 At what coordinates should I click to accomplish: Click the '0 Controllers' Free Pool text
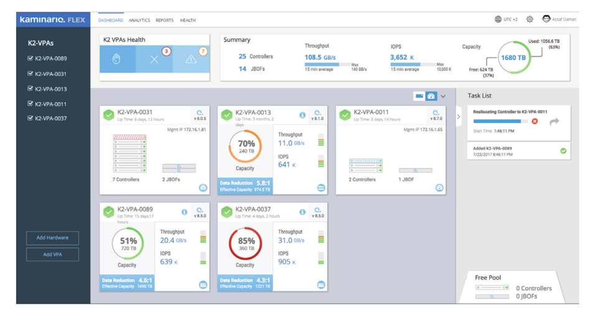pyautogui.click(x=534, y=288)
